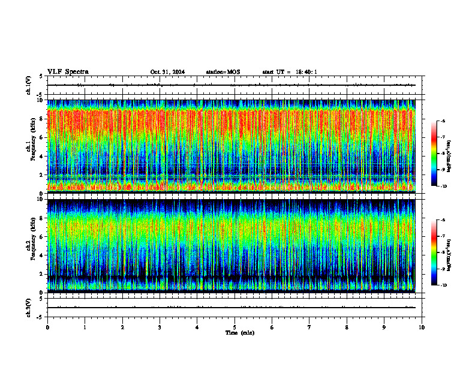Click the 'start UT = 18:40:1' label
Image resolution: width=475 pixels, height=367 pixels.
(x=290, y=72)
